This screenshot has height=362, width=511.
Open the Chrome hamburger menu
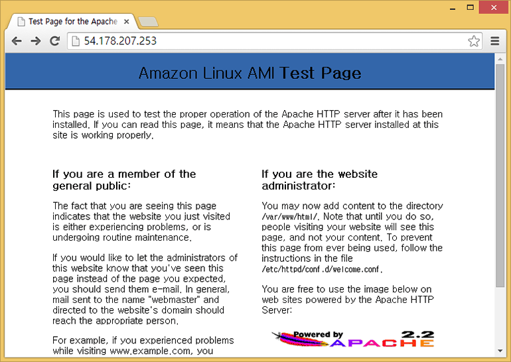tap(495, 41)
